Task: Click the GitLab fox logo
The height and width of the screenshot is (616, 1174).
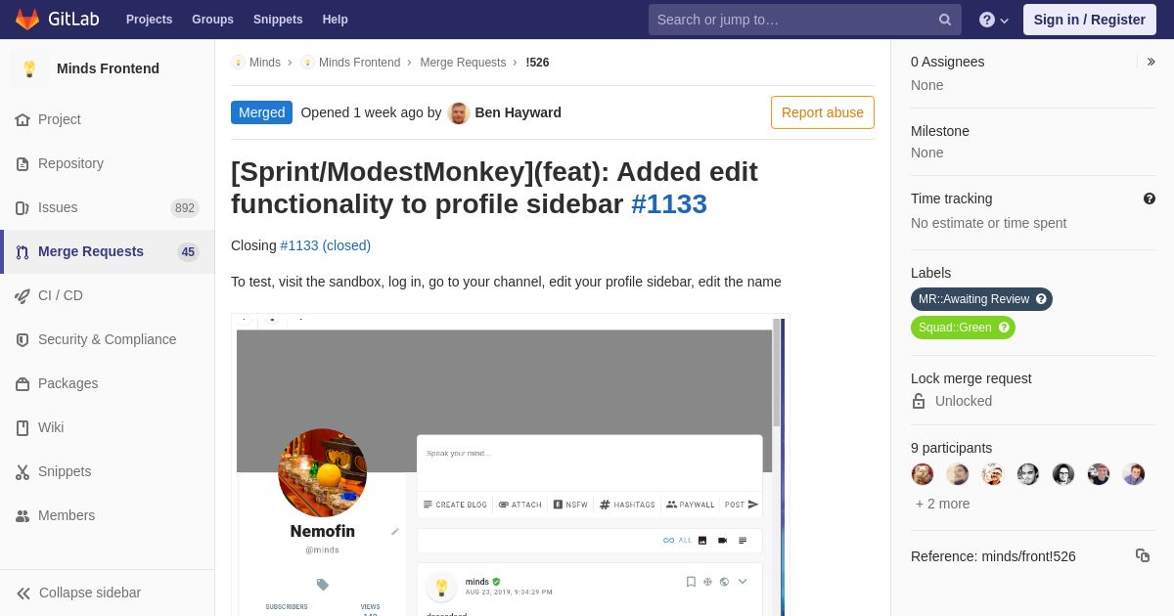Action: coord(27,19)
